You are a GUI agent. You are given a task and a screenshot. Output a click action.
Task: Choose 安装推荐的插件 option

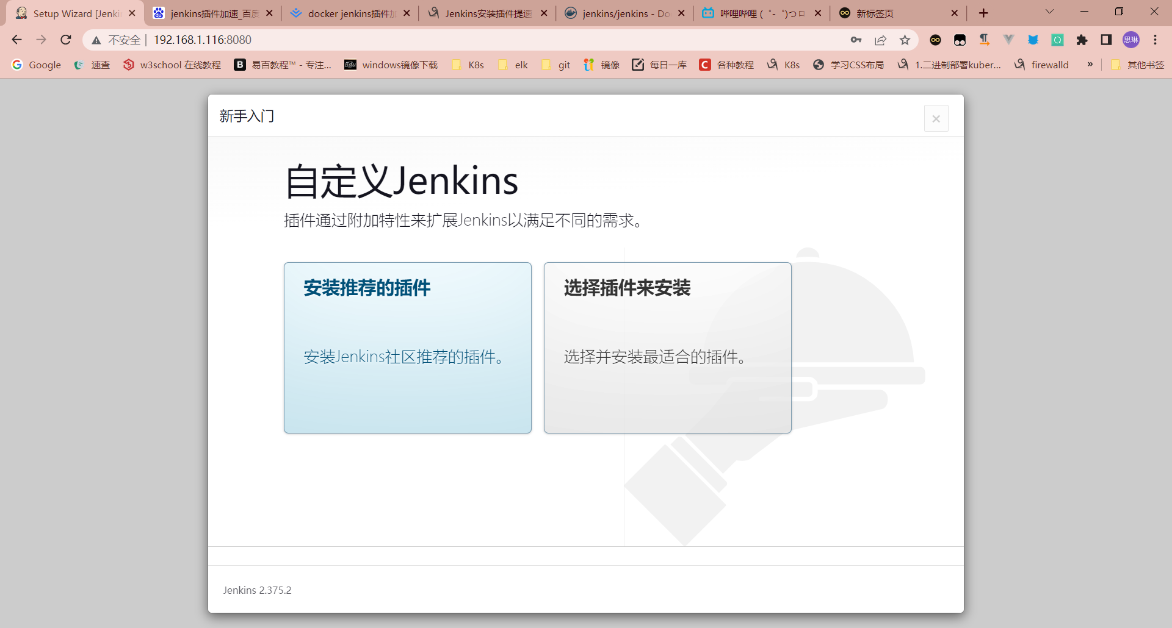tap(408, 348)
